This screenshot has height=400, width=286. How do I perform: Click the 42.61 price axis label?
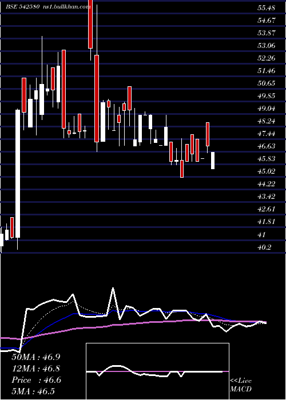tap(267, 209)
